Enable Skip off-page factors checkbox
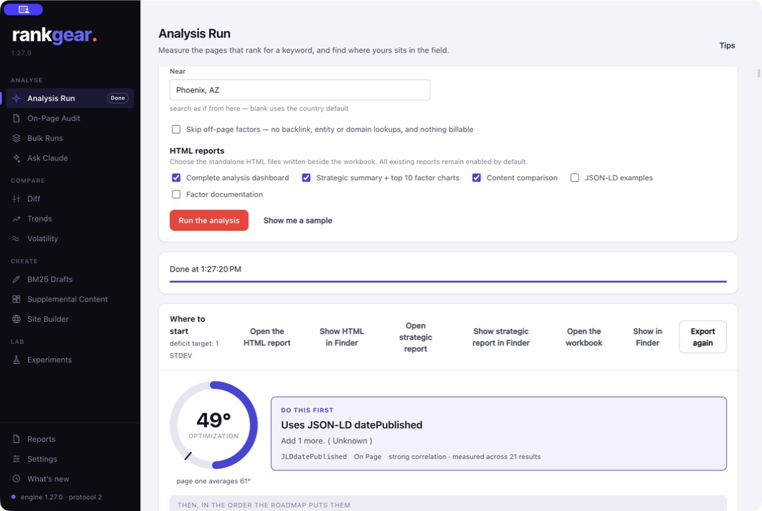762x511 pixels. [176, 129]
